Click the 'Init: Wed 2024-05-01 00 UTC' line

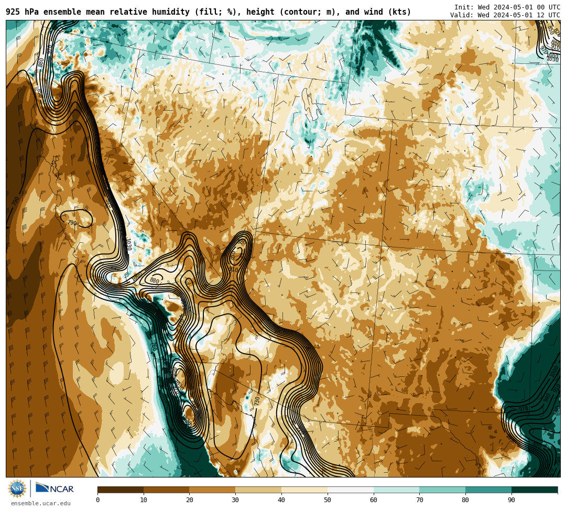(x=507, y=7)
